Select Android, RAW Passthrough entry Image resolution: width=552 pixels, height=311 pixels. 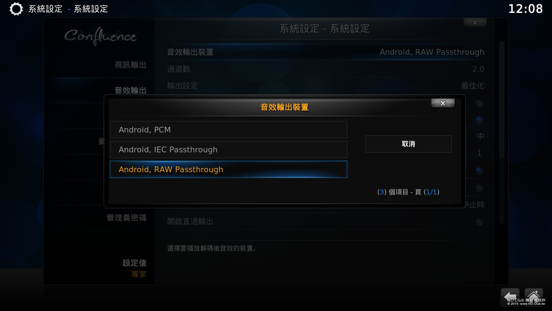pos(229,169)
